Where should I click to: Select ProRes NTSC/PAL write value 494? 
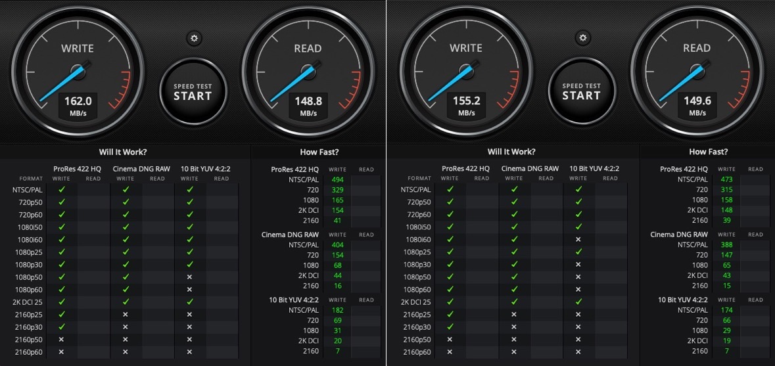click(x=338, y=180)
